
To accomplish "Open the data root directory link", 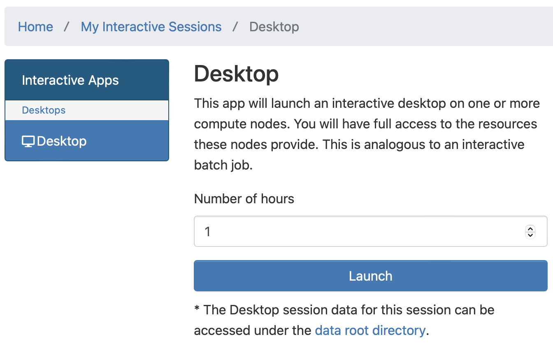I will pos(370,330).
